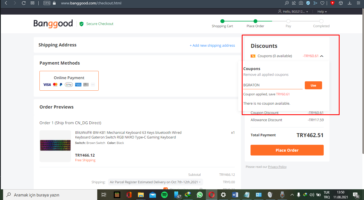Open Task View on the taskbar
The image size is (364, 200).
pos(104,195)
